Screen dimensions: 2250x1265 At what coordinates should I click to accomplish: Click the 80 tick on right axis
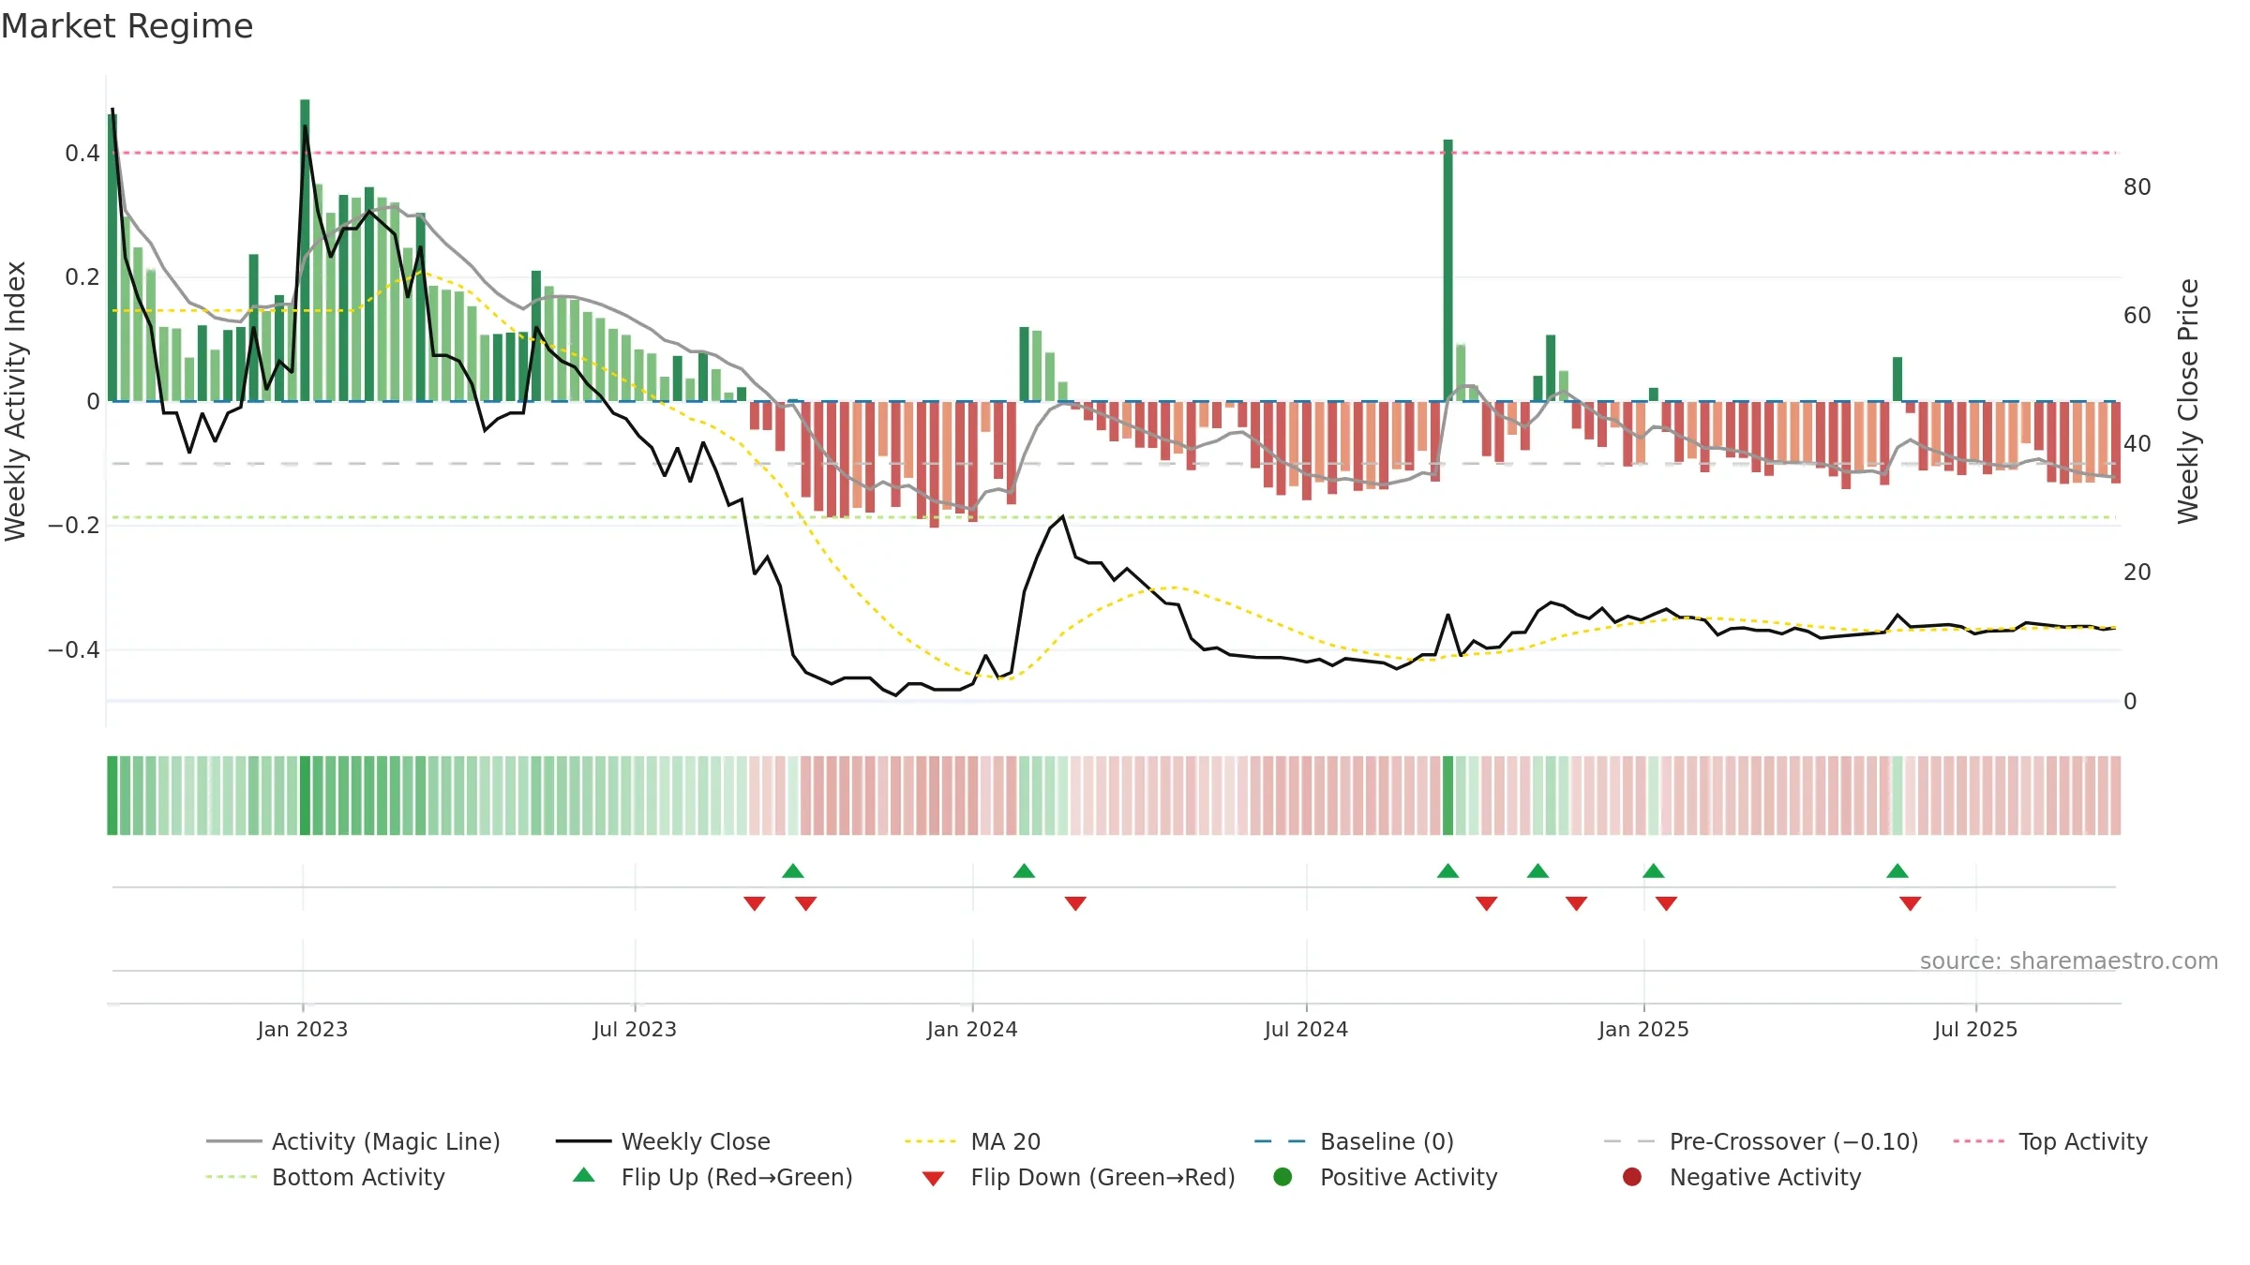2137,187
